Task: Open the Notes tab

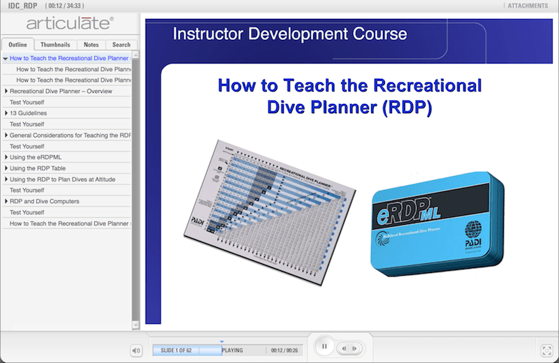Action: tap(92, 45)
